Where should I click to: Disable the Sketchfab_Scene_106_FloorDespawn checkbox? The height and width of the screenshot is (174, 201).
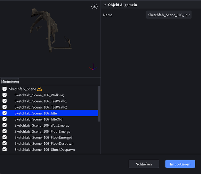point(5,143)
